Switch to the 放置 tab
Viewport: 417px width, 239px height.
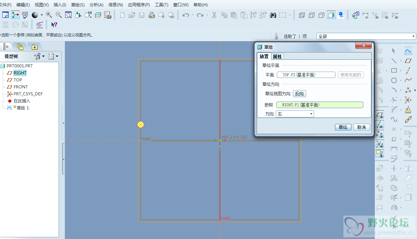[x=264, y=56]
